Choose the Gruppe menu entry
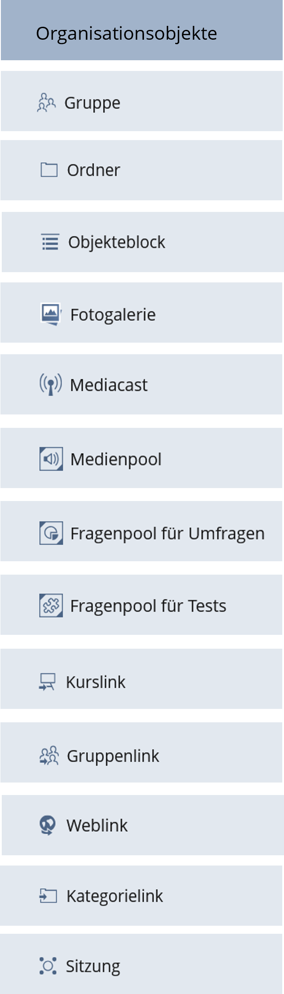Screen dimensions: 284x994 pos(92,103)
